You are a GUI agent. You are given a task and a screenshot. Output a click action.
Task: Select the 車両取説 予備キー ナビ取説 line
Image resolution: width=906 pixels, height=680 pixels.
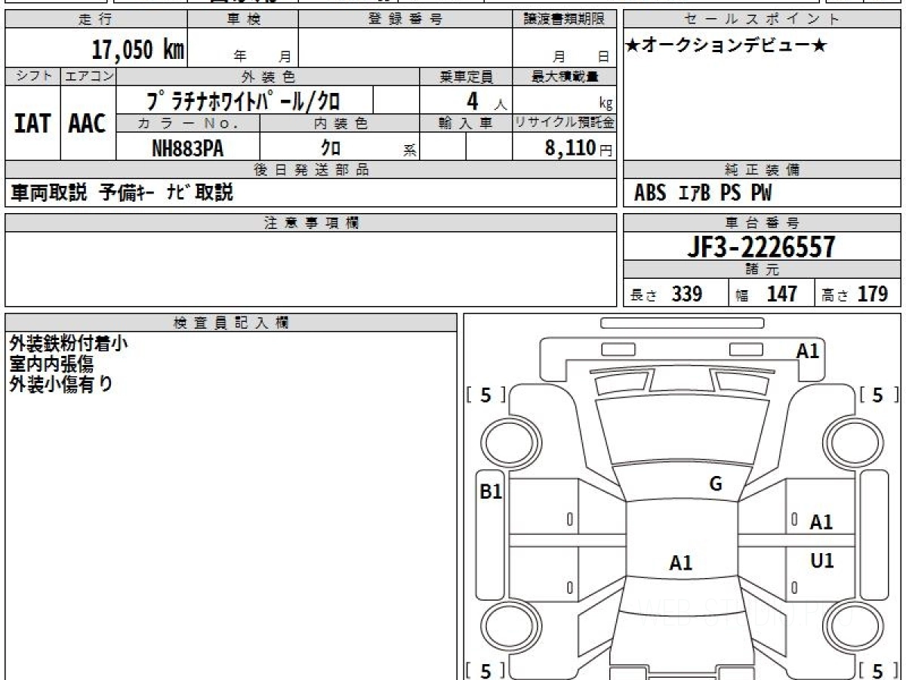point(122,193)
